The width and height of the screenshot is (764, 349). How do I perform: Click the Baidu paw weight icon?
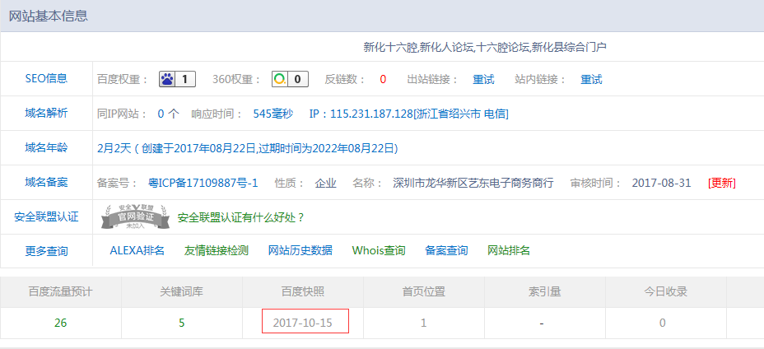pos(167,80)
